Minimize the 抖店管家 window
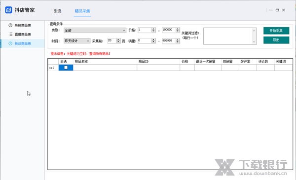The height and width of the screenshot is (180, 296). [271, 10]
